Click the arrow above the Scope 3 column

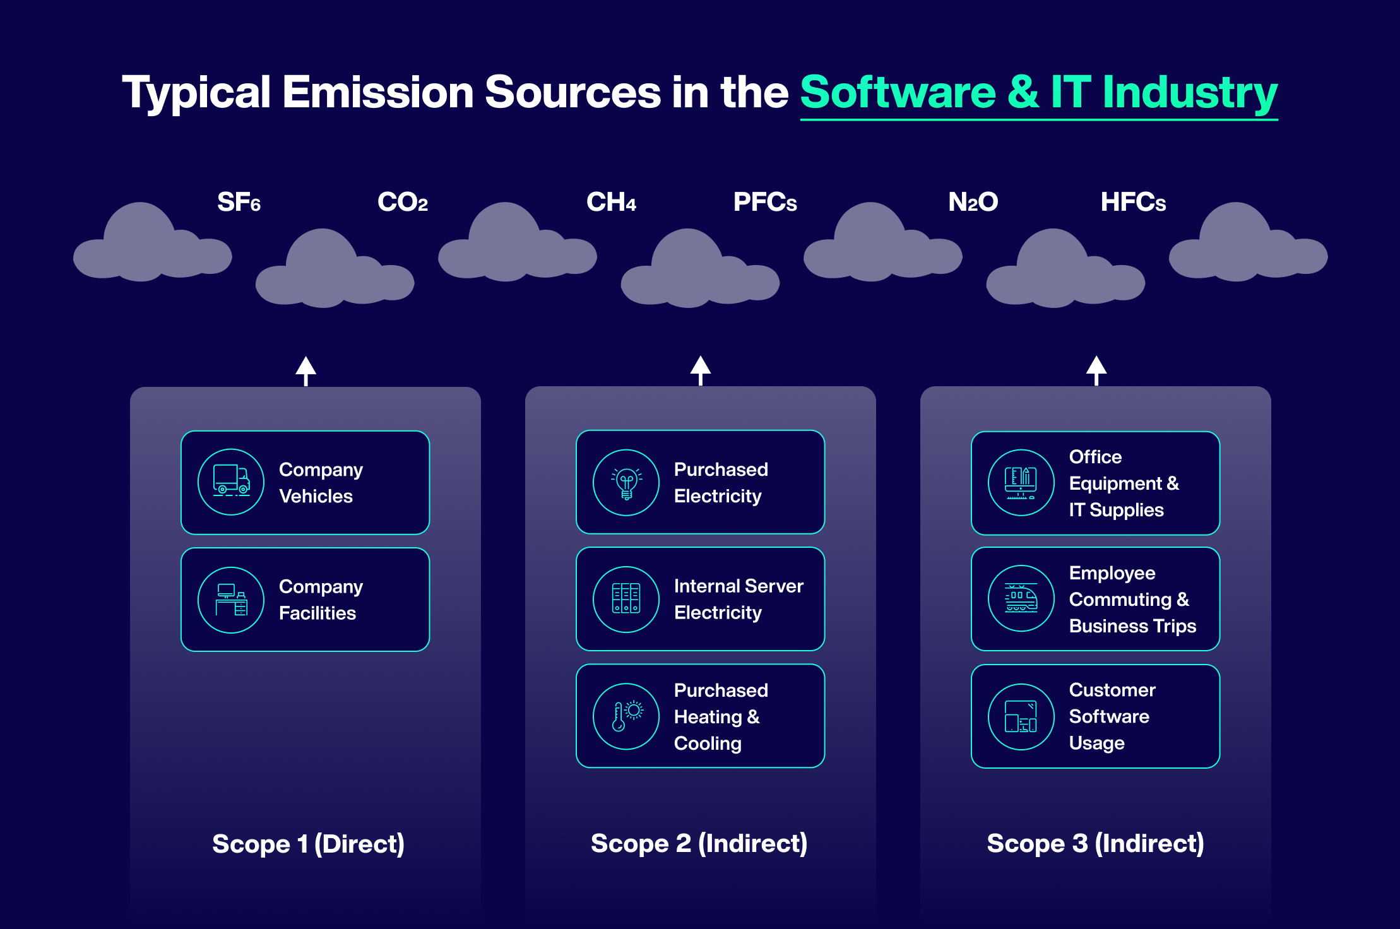pos(1096,370)
